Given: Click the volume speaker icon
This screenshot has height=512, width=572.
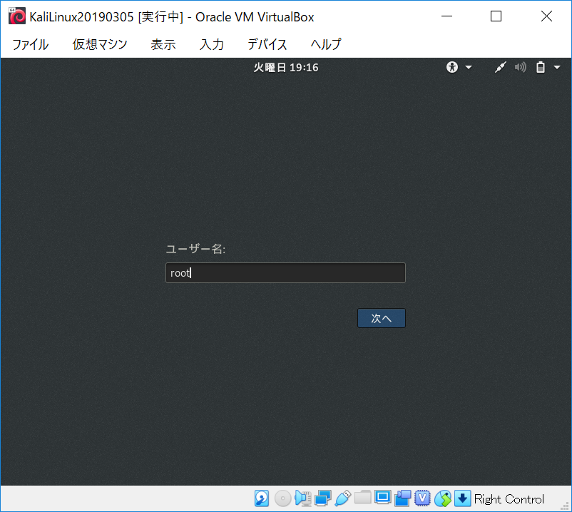Looking at the screenshot, I should point(520,67).
